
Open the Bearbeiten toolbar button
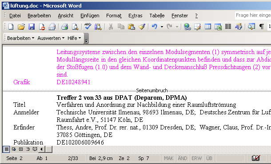coord(20,38)
